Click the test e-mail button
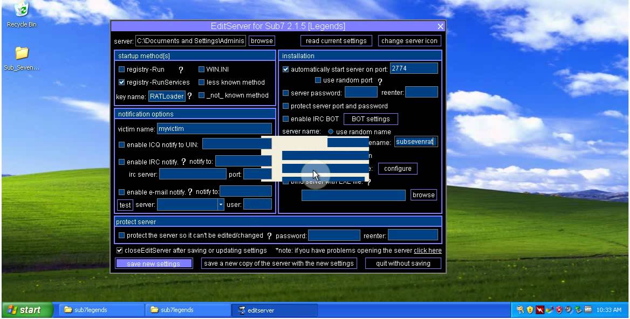Image resolution: width=630 pixels, height=319 pixels. pyautogui.click(x=125, y=205)
